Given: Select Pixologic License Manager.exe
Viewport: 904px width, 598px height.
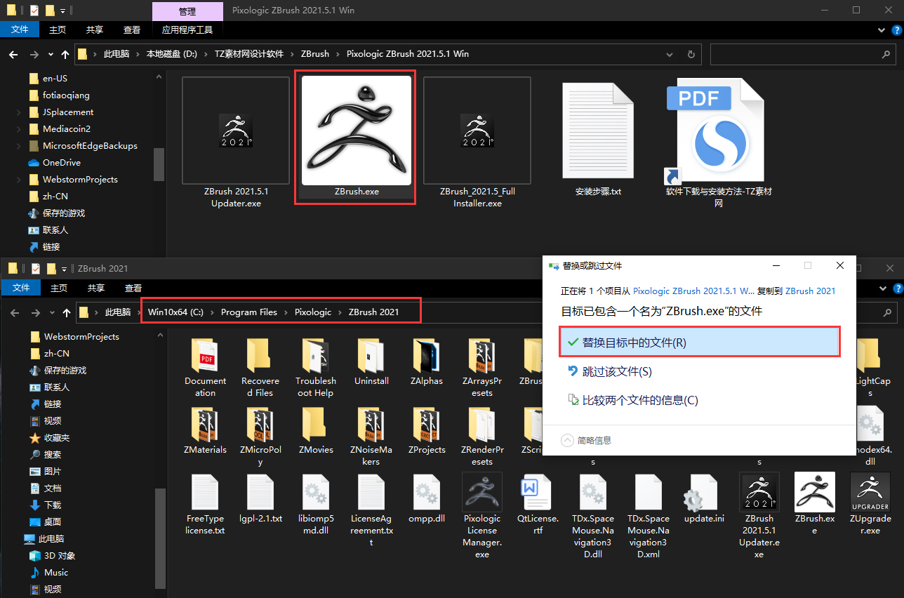Looking at the screenshot, I should click(x=481, y=516).
